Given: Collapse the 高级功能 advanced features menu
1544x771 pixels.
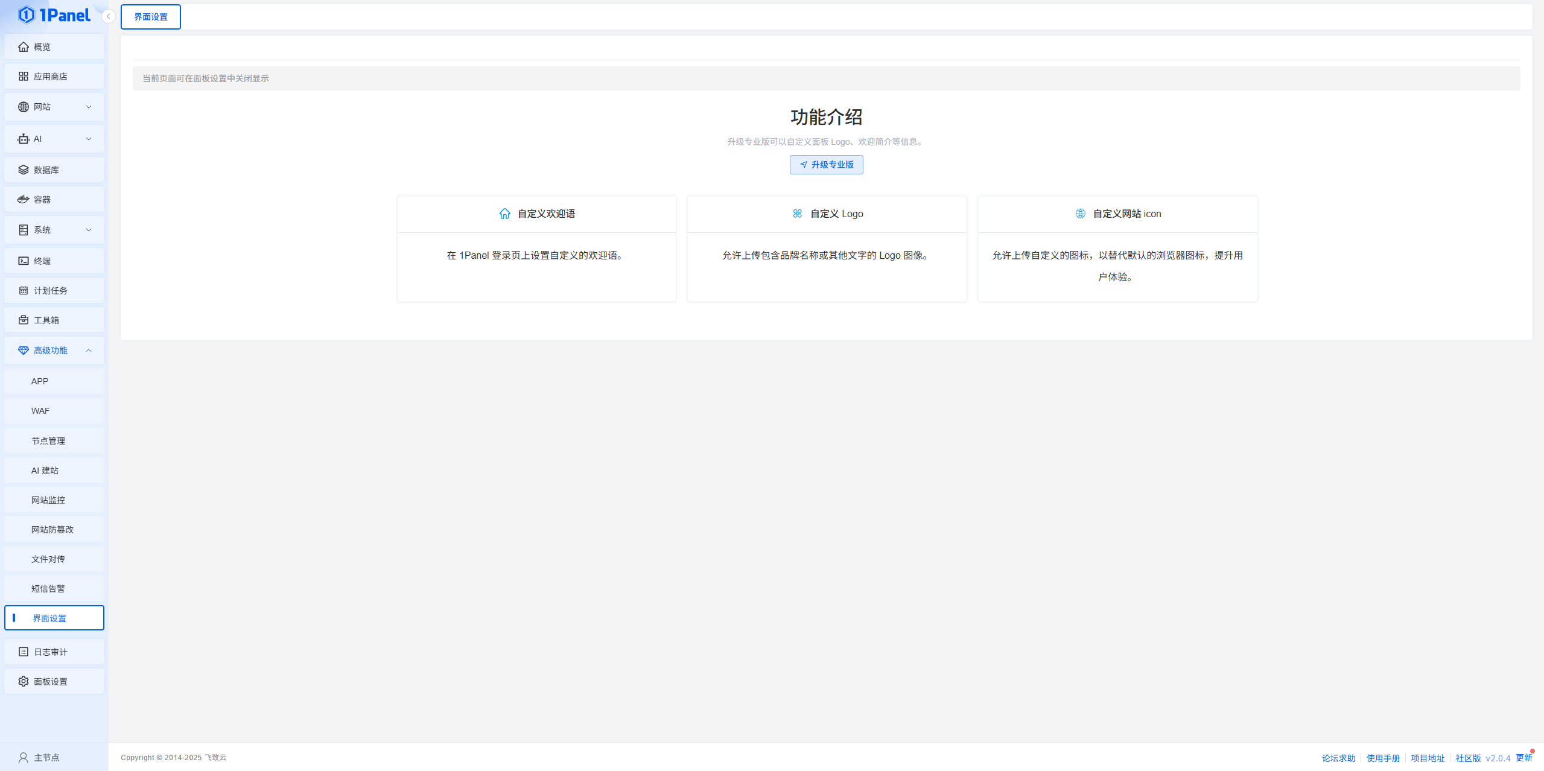Looking at the screenshot, I should coord(54,351).
